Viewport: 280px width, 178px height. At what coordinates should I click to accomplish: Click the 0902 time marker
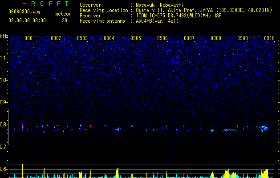pyautogui.click(x=56, y=38)
